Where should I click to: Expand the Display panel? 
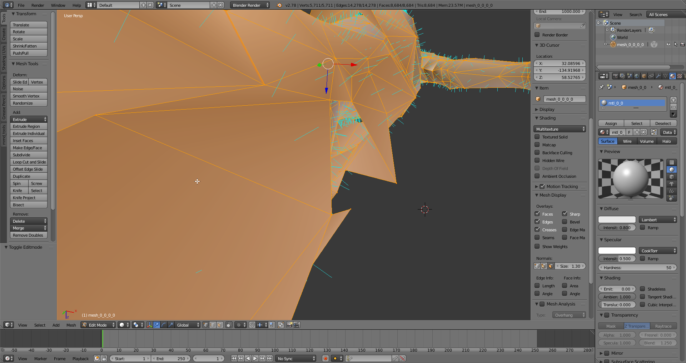click(x=547, y=110)
